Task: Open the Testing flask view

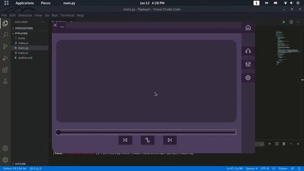Action: coord(5,81)
